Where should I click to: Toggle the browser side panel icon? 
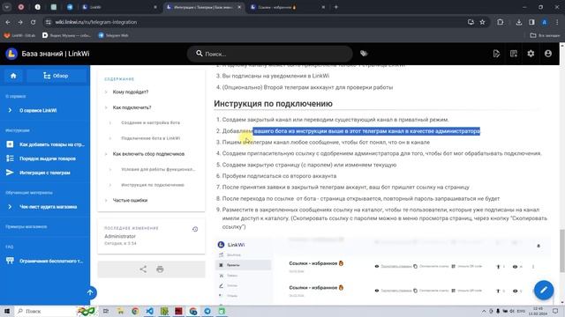tap(531, 22)
